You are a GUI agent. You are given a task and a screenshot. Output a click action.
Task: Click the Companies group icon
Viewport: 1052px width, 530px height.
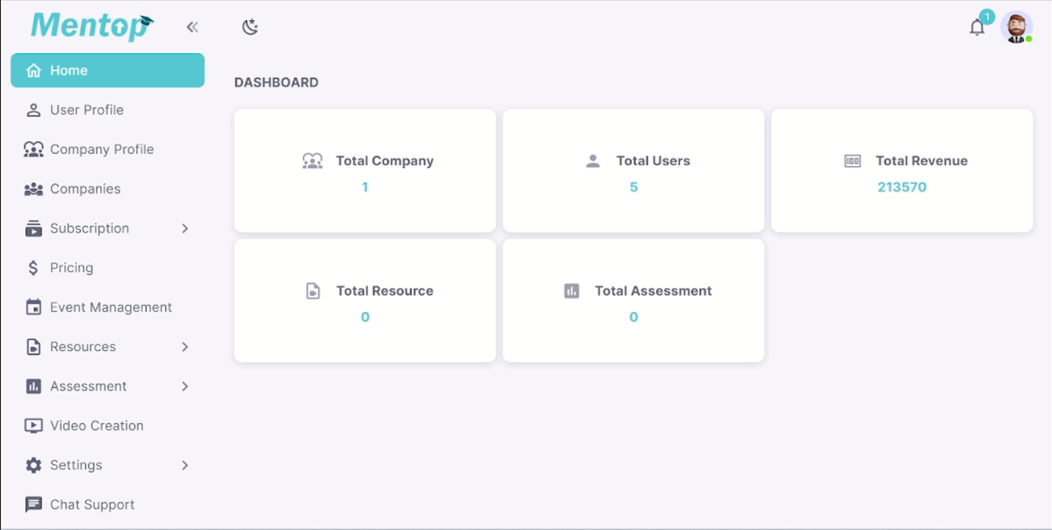pyautogui.click(x=34, y=189)
